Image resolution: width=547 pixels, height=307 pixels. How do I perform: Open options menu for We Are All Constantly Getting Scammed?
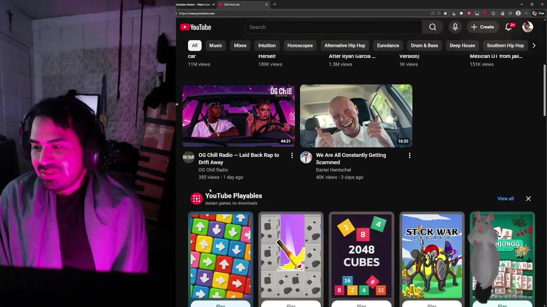point(409,156)
